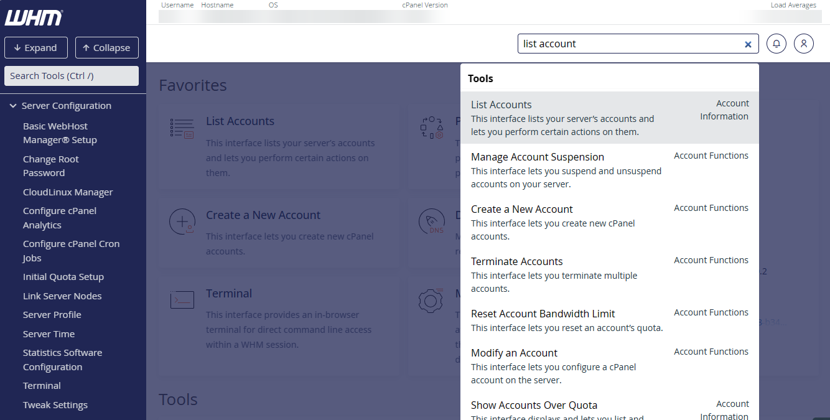Select Reset Account Bandwidth Limit result
The height and width of the screenshot is (420, 830).
point(610,320)
